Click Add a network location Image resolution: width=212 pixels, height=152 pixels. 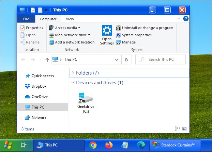(72, 42)
